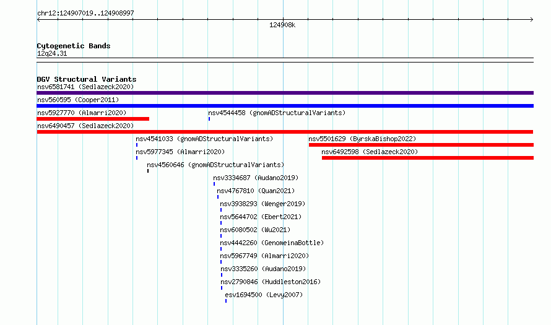Open nsv4541033 (gnomADStructuralVariants) label
551x325 pixels.
(204, 139)
